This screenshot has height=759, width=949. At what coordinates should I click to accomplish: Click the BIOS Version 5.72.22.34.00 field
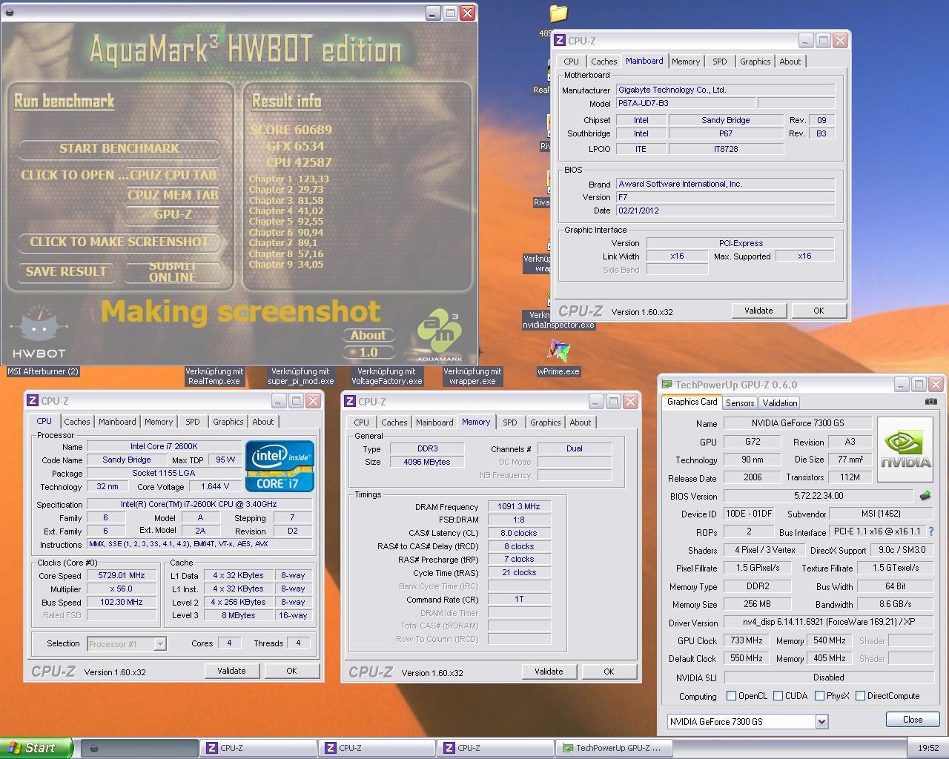819,496
